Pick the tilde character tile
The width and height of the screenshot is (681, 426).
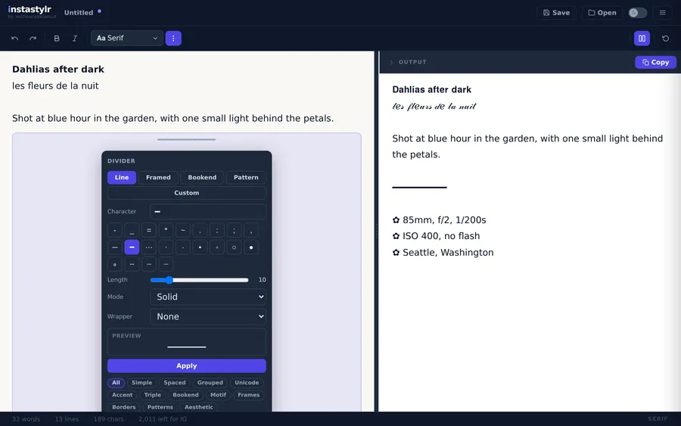183,230
